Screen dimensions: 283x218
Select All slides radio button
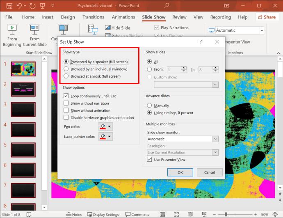[x=149, y=62]
